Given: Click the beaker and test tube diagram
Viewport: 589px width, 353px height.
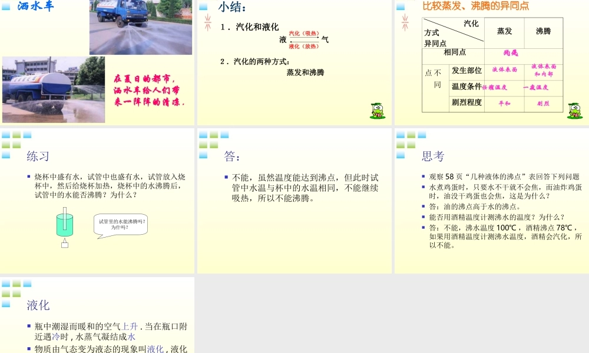Looking at the screenshot, I should click(65, 227).
